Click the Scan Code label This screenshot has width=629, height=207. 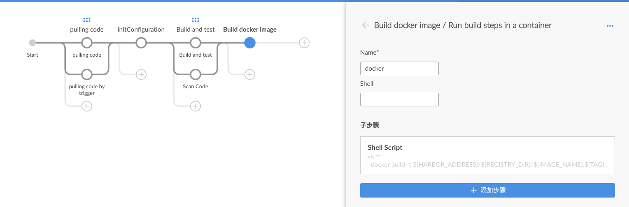[196, 87]
